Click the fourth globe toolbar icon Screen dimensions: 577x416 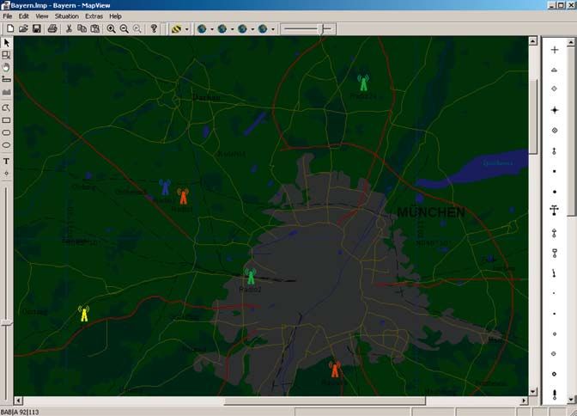point(263,28)
